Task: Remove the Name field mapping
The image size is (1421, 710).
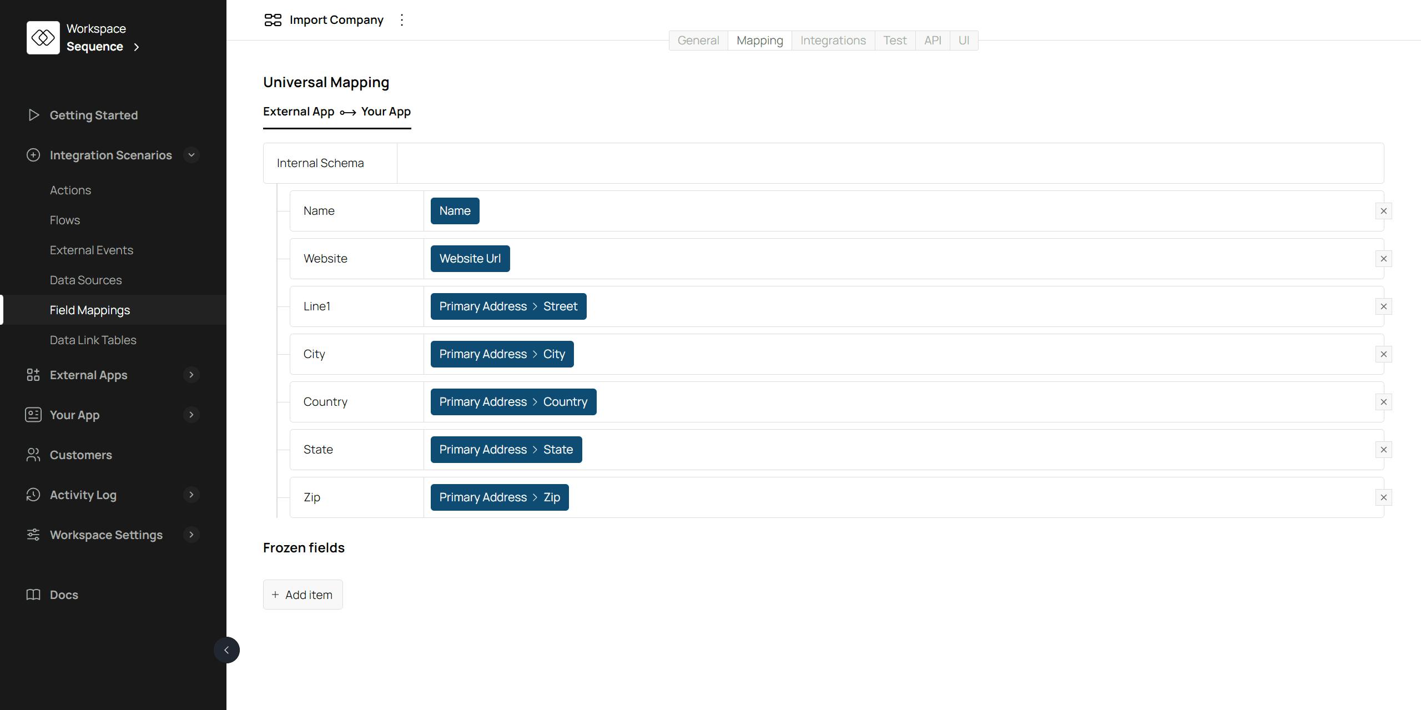Action: coord(1383,211)
